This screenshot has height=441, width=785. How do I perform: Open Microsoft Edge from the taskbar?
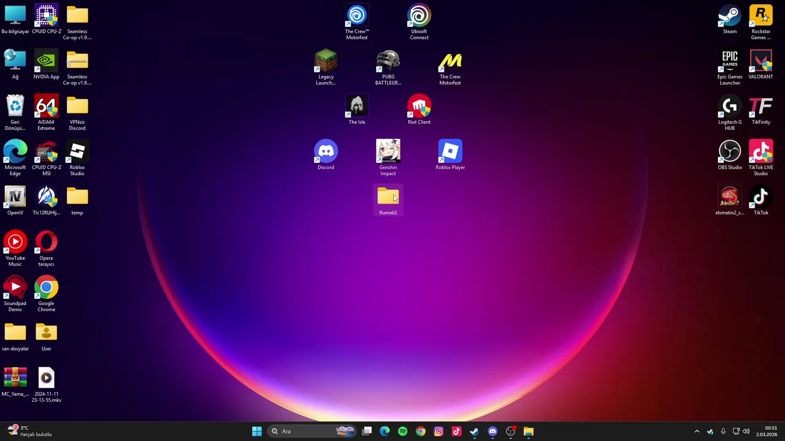coord(385,431)
